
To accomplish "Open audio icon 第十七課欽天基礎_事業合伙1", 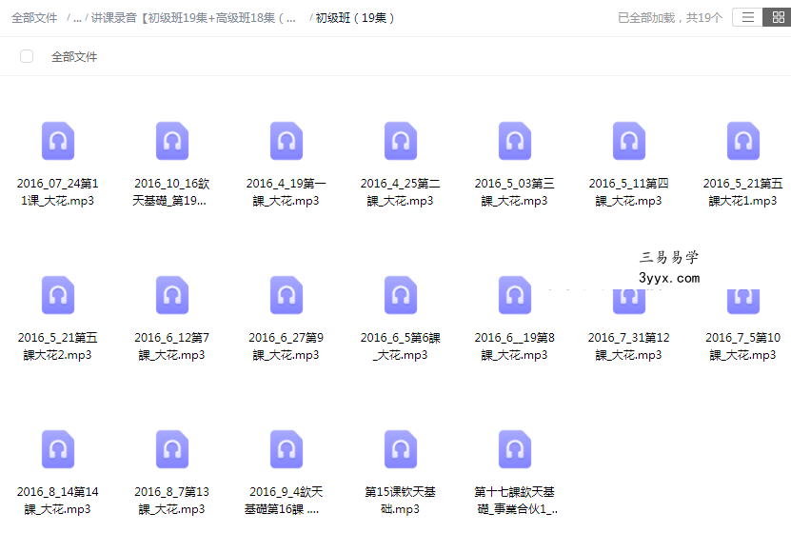I will click(515, 450).
